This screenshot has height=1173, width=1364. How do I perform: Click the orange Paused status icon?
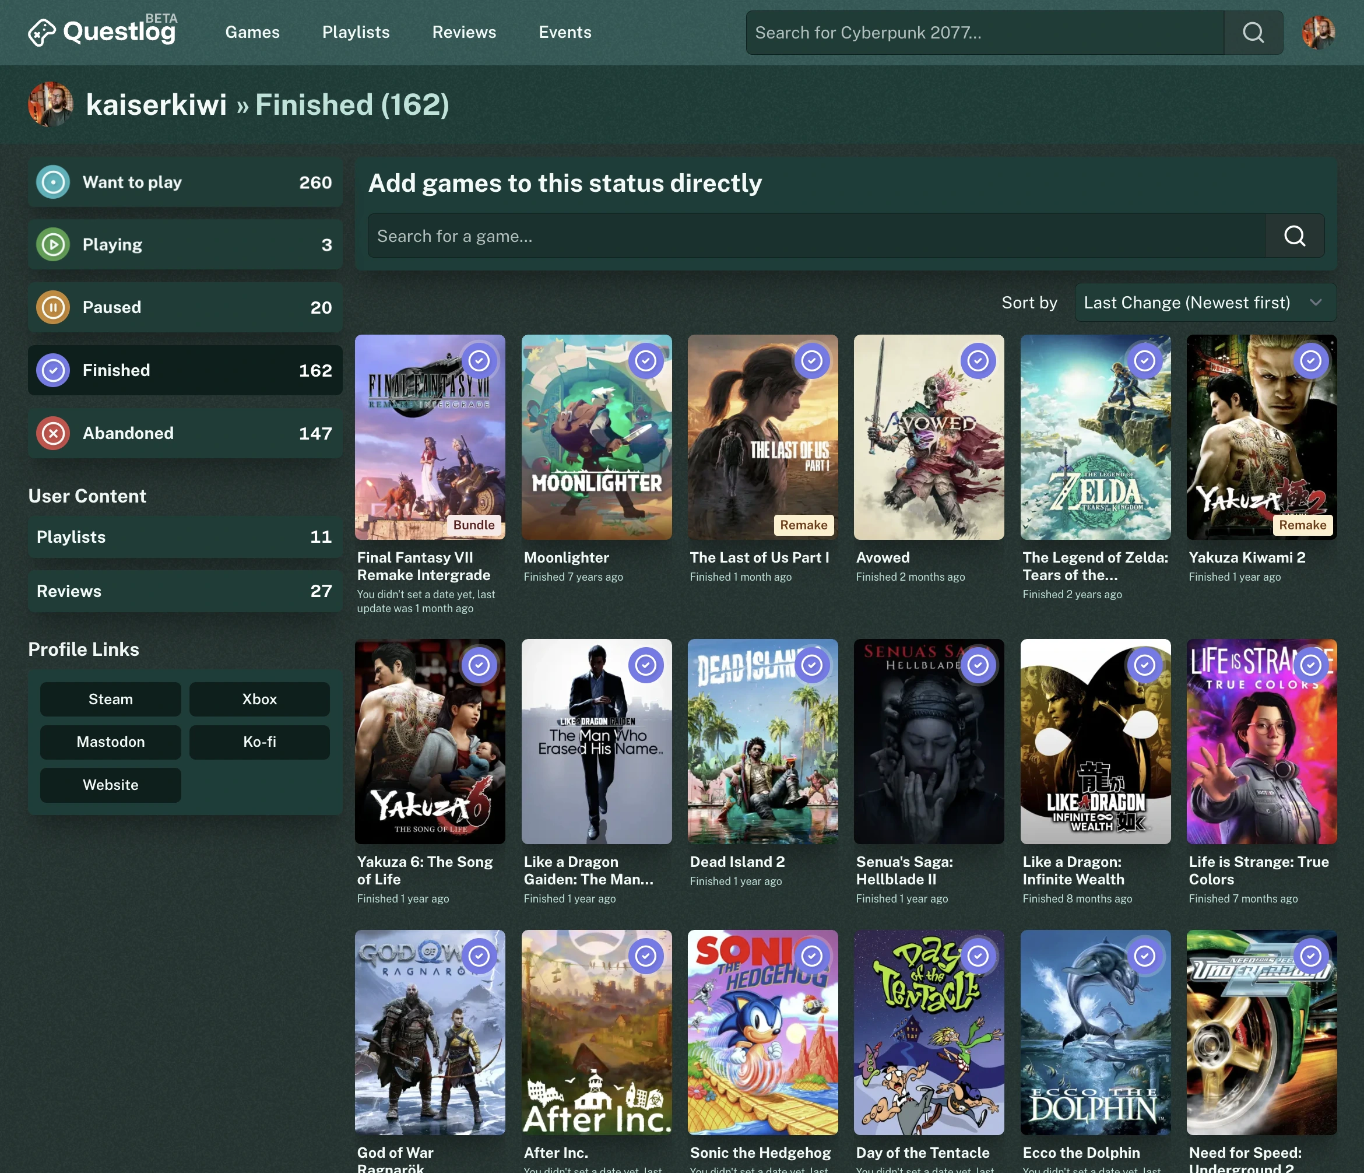[53, 307]
